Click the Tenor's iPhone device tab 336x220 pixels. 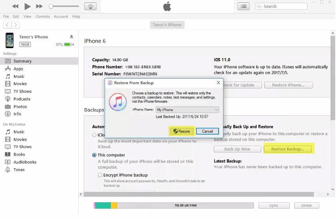coord(167,25)
